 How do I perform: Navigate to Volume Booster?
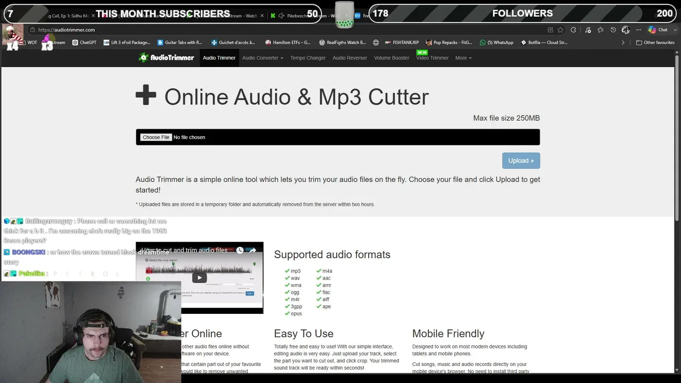point(392,58)
